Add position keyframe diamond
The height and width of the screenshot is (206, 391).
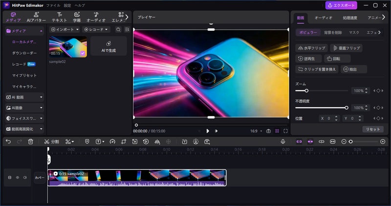click(378, 118)
